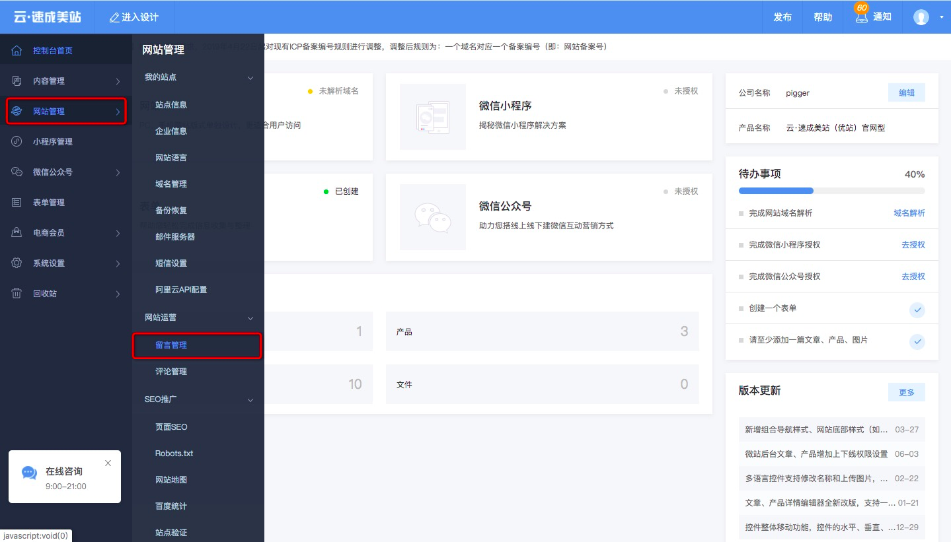Image resolution: width=951 pixels, height=542 pixels.
Task: Open 企业信息 submenu item
Action: pos(171,131)
